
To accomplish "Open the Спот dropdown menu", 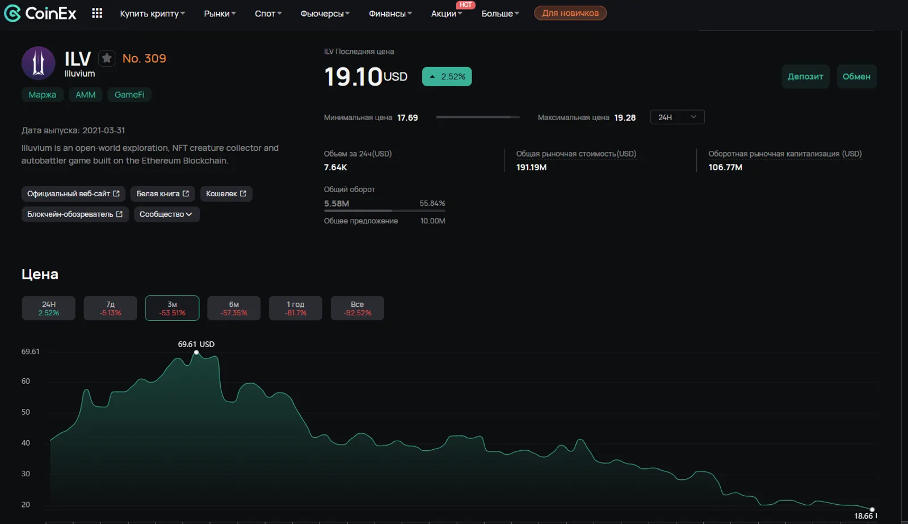I will point(268,14).
